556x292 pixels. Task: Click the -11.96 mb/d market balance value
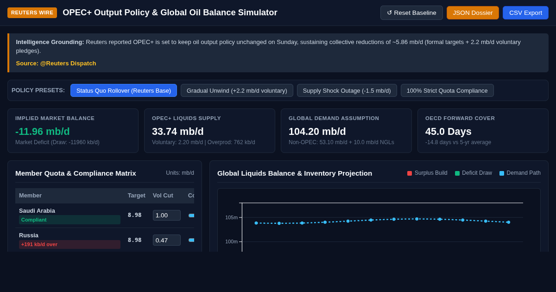(43, 131)
